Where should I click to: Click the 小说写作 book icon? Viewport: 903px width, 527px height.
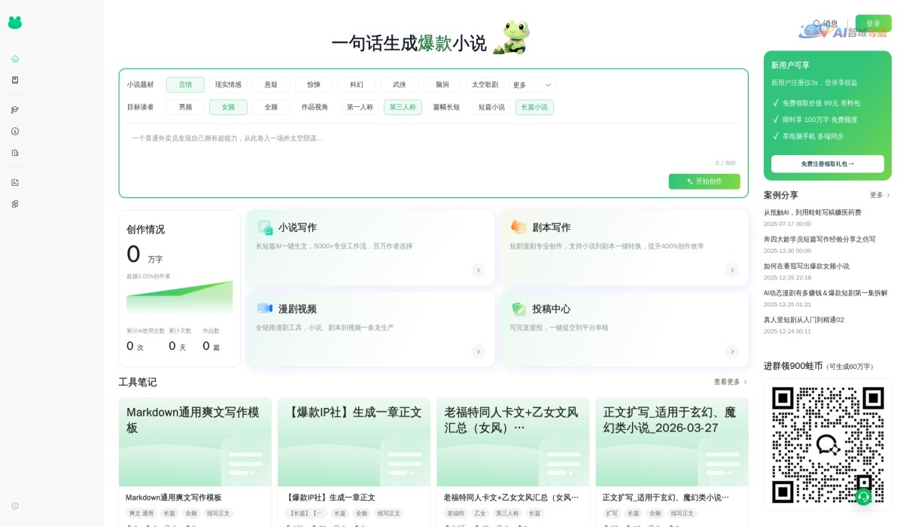pyautogui.click(x=265, y=227)
